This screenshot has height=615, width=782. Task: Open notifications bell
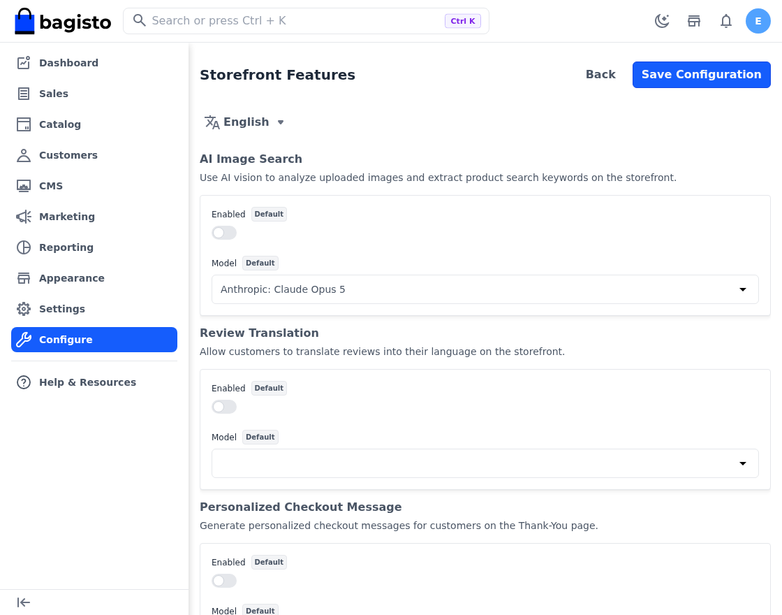[x=726, y=21]
